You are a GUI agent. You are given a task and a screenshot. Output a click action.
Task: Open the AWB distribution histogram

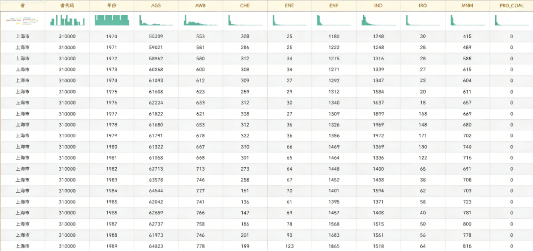(201, 21)
